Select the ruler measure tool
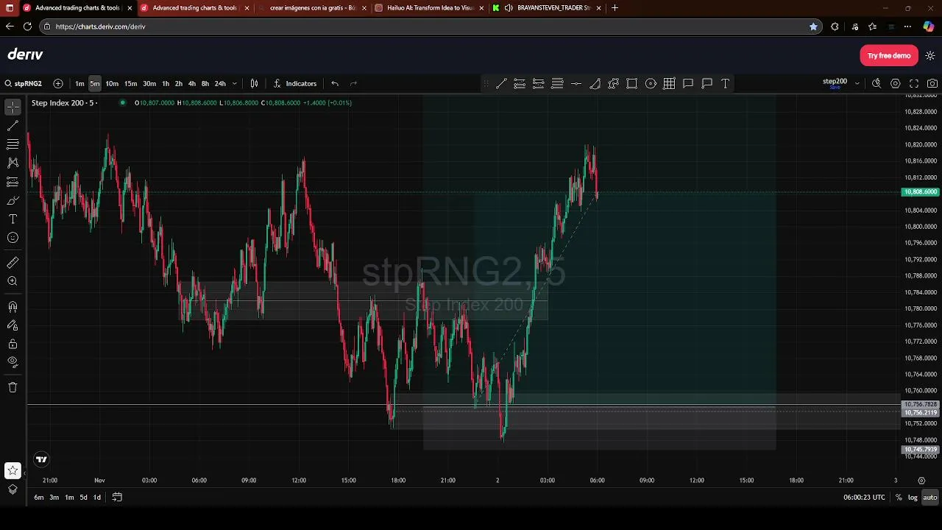942x530 pixels. (13, 263)
